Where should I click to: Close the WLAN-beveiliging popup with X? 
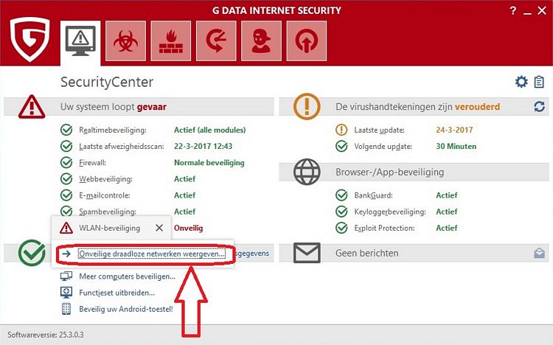[159, 228]
